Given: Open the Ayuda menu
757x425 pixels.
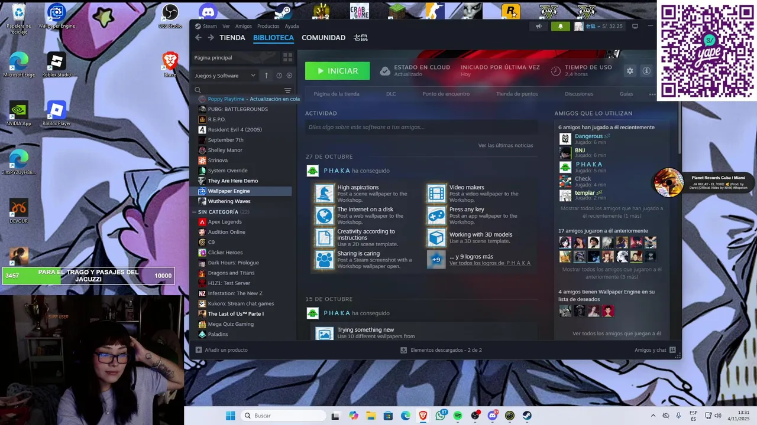Looking at the screenshot, I should 292,26.
